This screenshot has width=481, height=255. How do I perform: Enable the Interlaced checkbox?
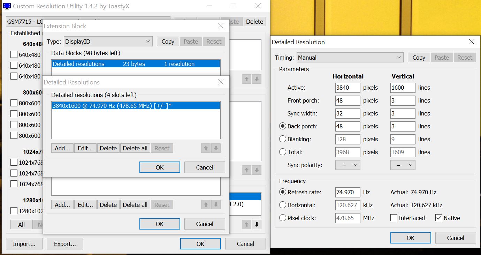click(x=394, y=218)
